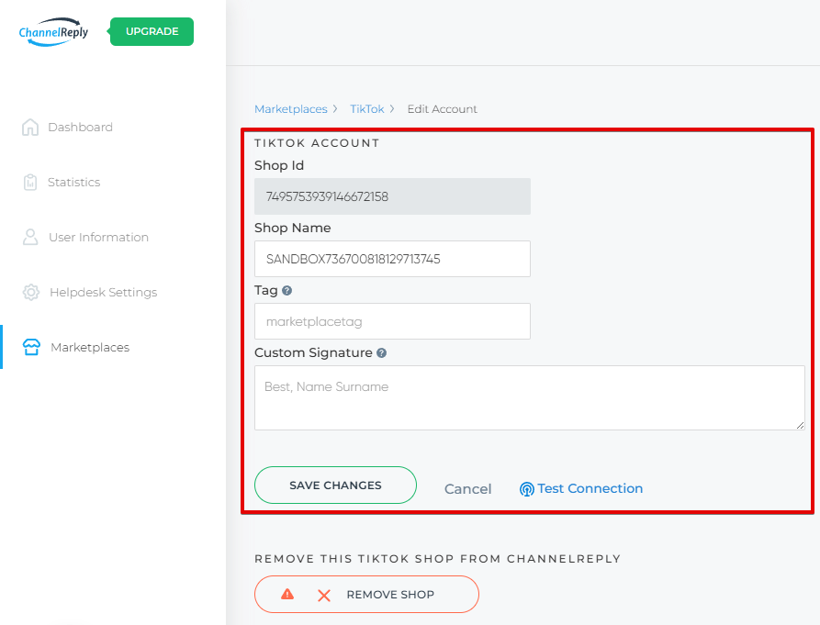Viewport: 820px width, 625px height.
Task: Click the Edit Account breadcrumb text
Action: coord(443,109)
